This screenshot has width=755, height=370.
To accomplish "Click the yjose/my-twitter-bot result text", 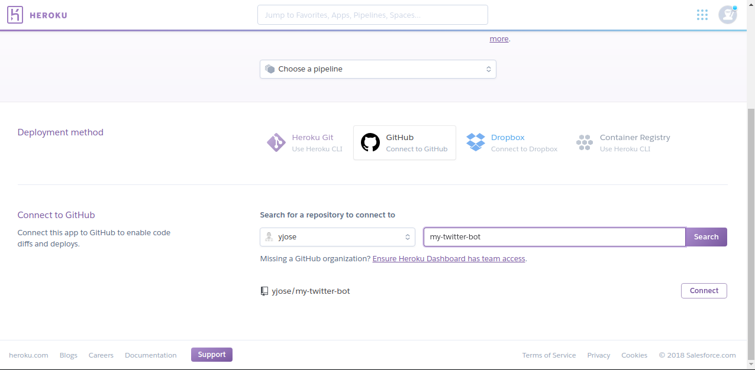I will [311, 291].
